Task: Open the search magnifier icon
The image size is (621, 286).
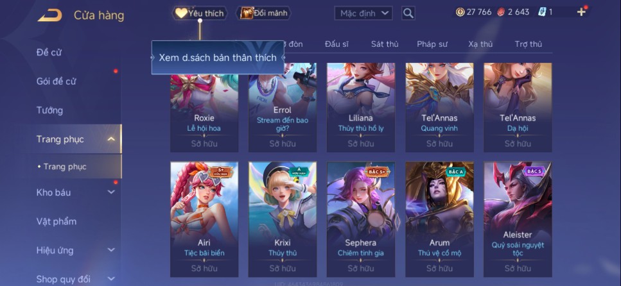Action: [x=408, y=13]
